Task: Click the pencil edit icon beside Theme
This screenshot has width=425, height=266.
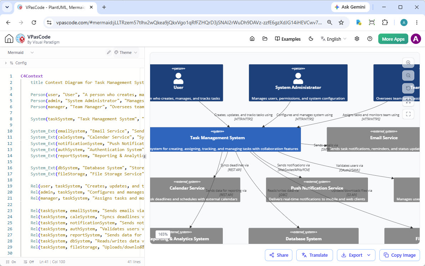Action: point(109,52)
